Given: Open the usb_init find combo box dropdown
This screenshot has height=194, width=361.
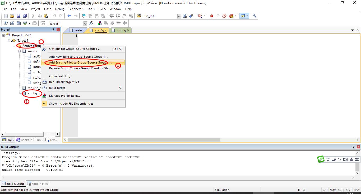Looking at the screenshot, I should (x=179, y=16).
